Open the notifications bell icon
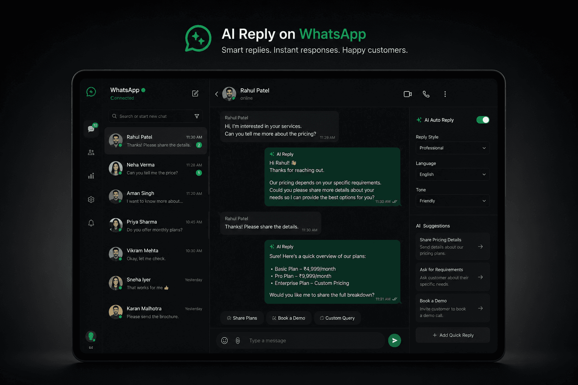The width and height of the screenshot is (578, 385). tap(91, 223)
